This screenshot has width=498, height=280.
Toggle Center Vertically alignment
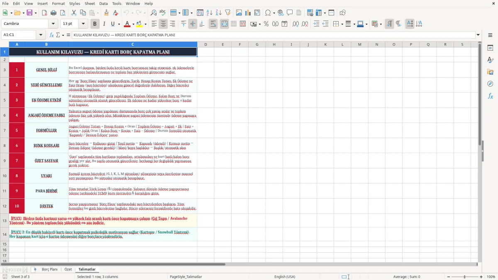193,24
